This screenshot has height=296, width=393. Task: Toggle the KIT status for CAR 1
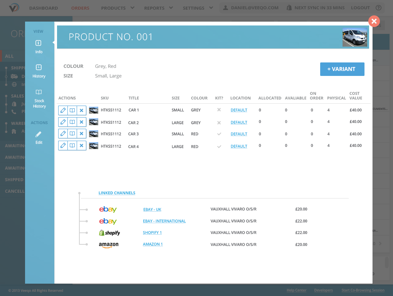click(x=219, y=110)
